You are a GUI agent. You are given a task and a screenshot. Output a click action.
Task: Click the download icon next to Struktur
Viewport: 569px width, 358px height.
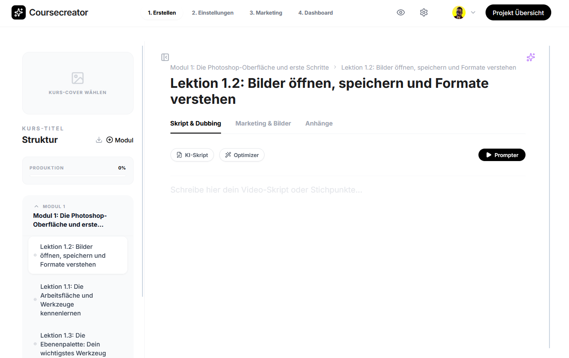pyautogui.click(x=99, y=140)
